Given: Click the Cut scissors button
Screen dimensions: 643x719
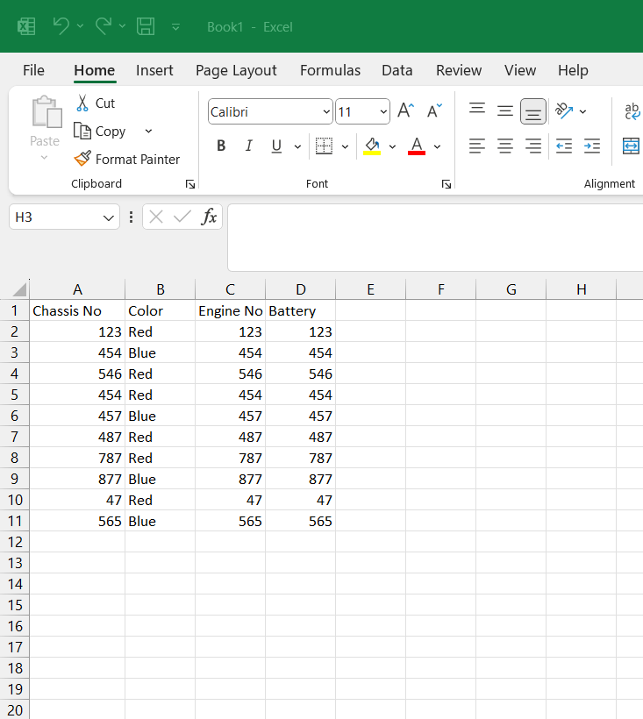Looking at the screenshot, I should click(x=96, y=103).
